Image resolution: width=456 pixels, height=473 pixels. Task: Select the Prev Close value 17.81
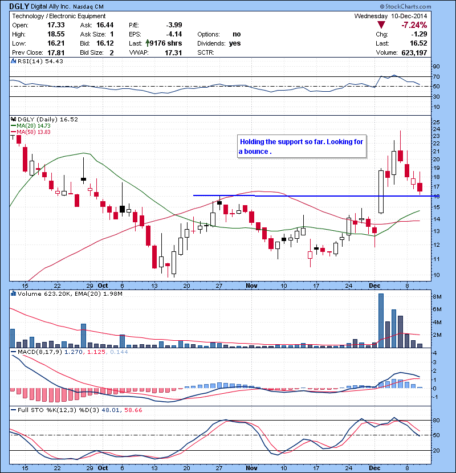(x=56, y=52)
